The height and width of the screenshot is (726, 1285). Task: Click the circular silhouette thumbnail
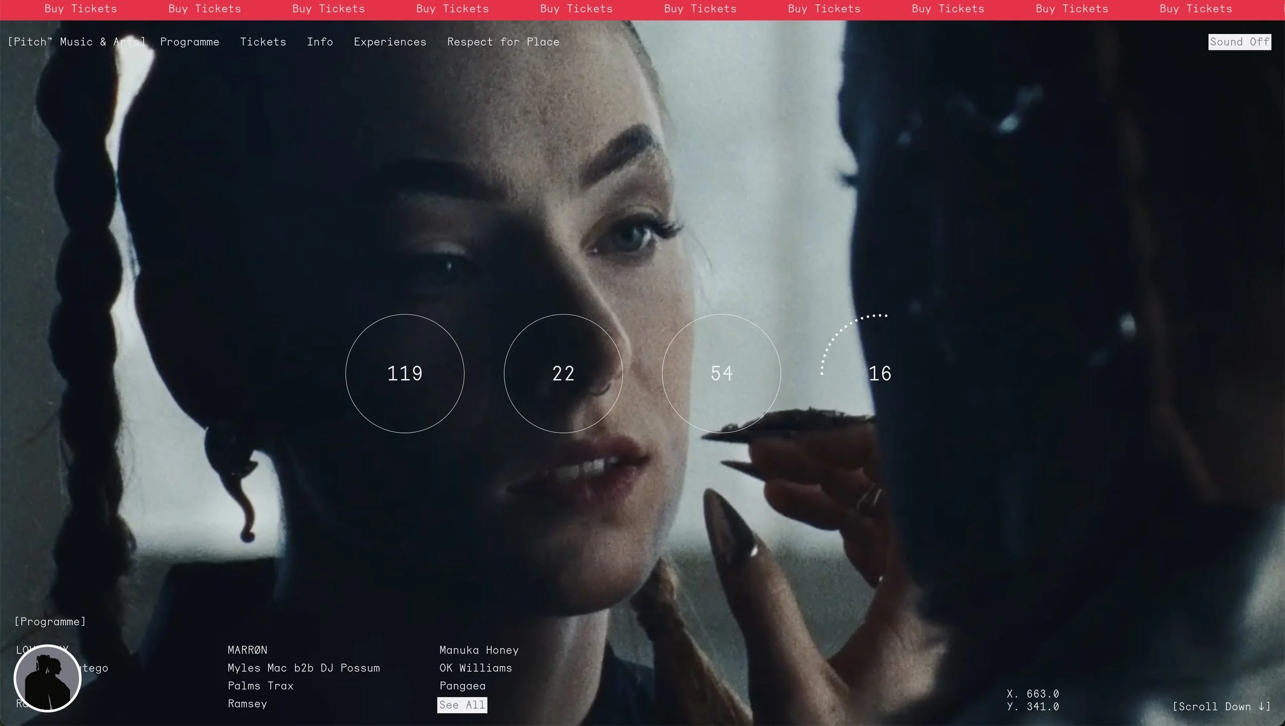tap(47, 678)
